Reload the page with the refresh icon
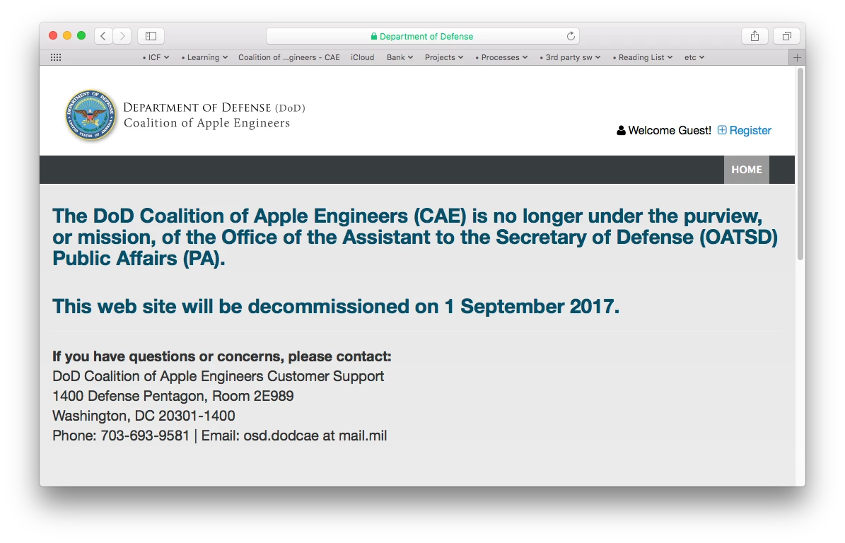The image size is (845, 543). 571,36
